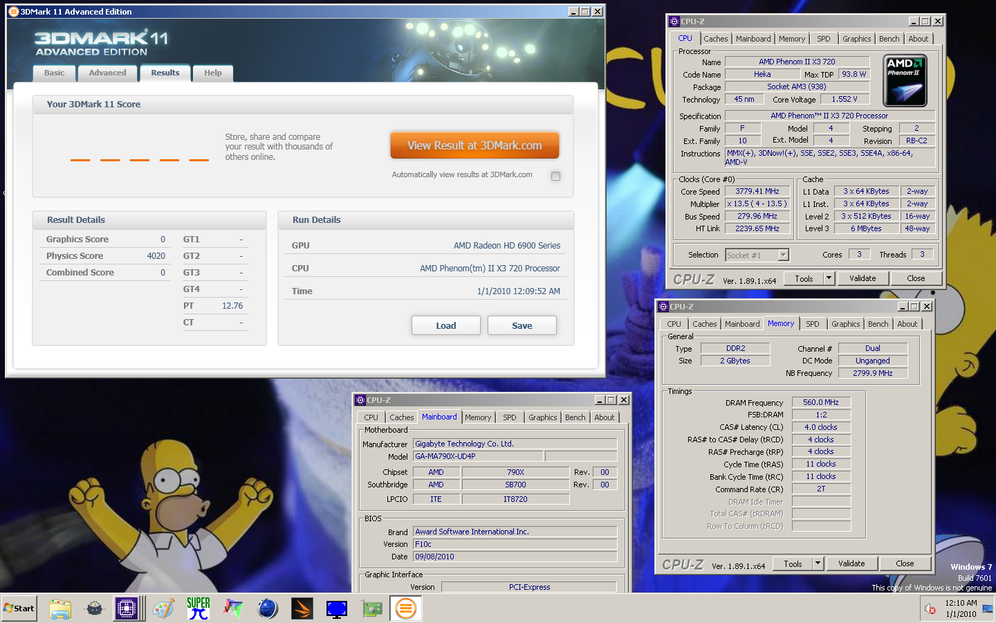Viewport: 996px width, 623px height.
Task: Expand the Tools arrow in CPU-Z Memory window
Action: pyautogui.click(x=818, y=563)
